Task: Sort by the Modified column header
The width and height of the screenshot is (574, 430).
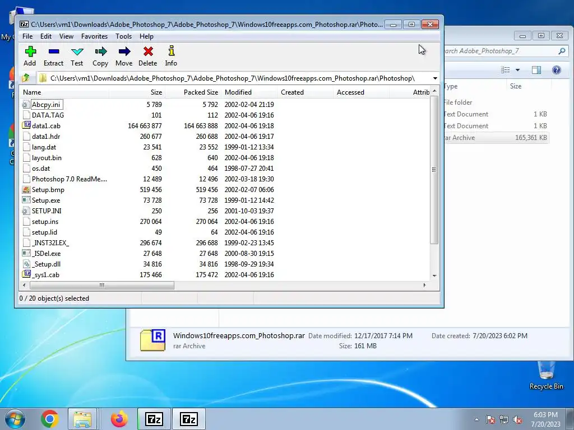Action: point(249,92)
